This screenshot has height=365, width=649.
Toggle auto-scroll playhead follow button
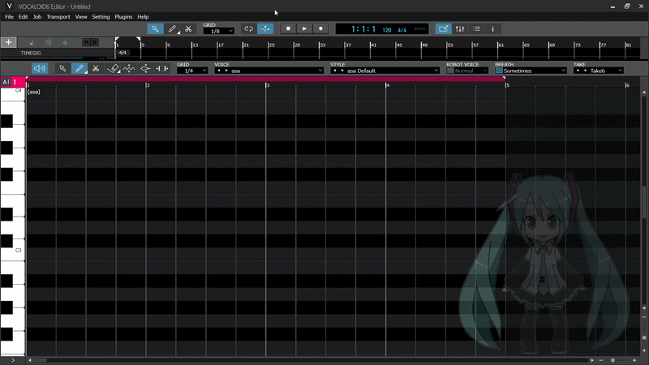(265, 29)
